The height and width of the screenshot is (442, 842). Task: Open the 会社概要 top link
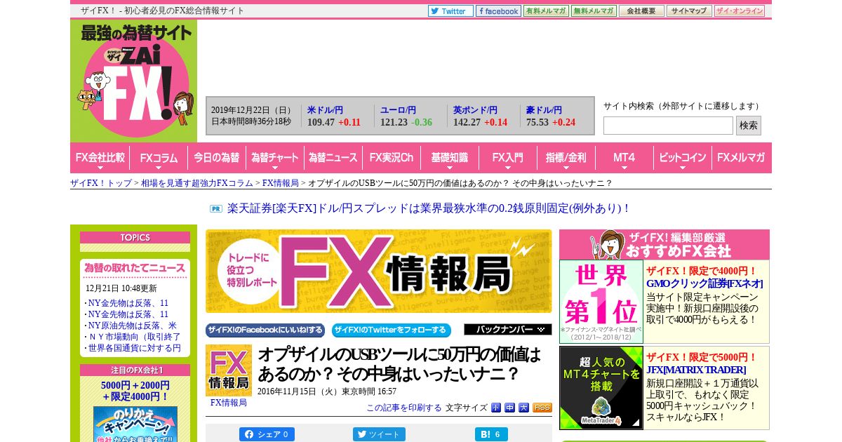pyautogui.click(x=641, y=11)
